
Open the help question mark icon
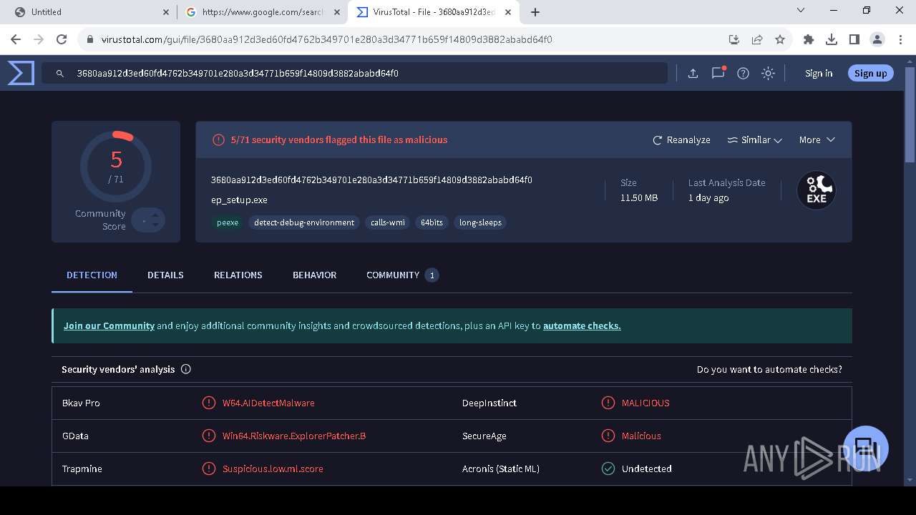point(743,73)
